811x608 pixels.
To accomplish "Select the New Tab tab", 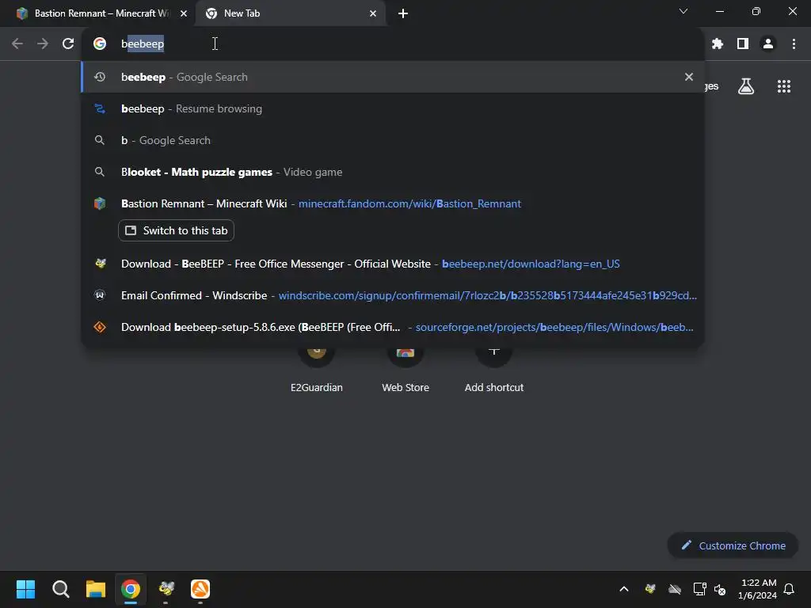I will [x=291, y=13].
